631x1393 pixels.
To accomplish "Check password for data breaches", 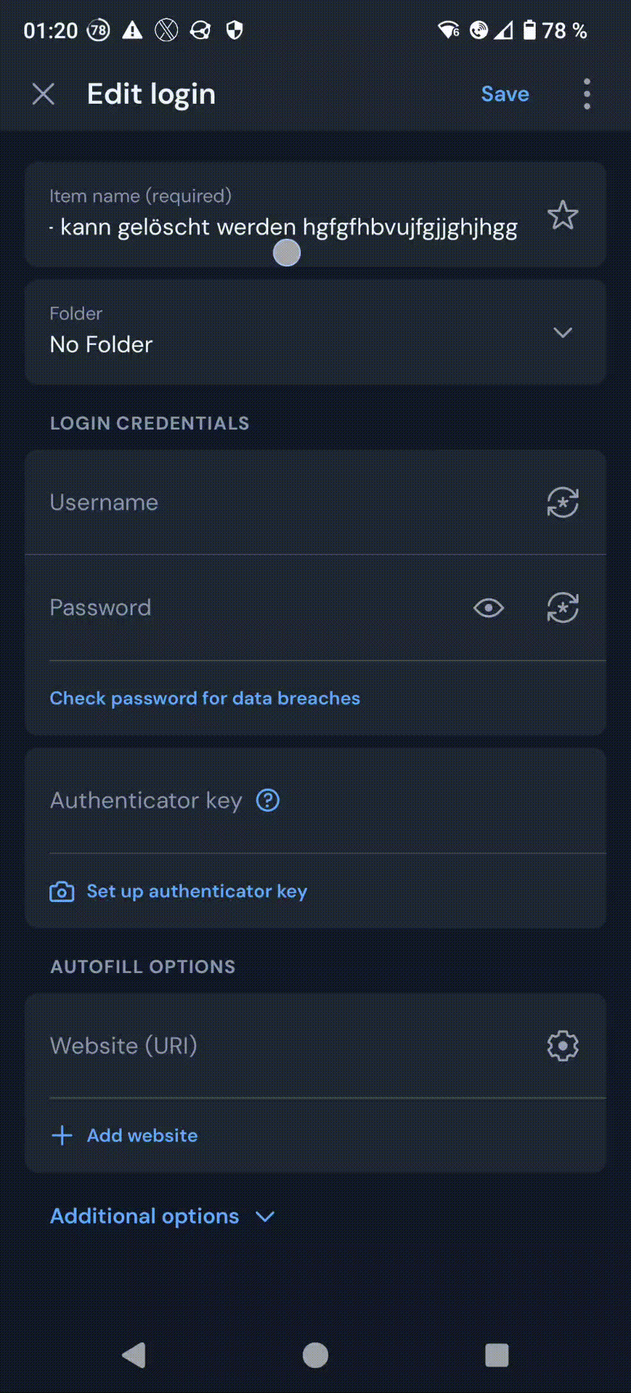I will (x=205, y=698).
